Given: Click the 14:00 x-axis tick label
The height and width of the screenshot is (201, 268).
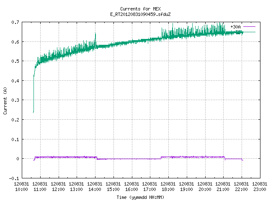Looking at the screenshot, I should click(x=95, y=189).
